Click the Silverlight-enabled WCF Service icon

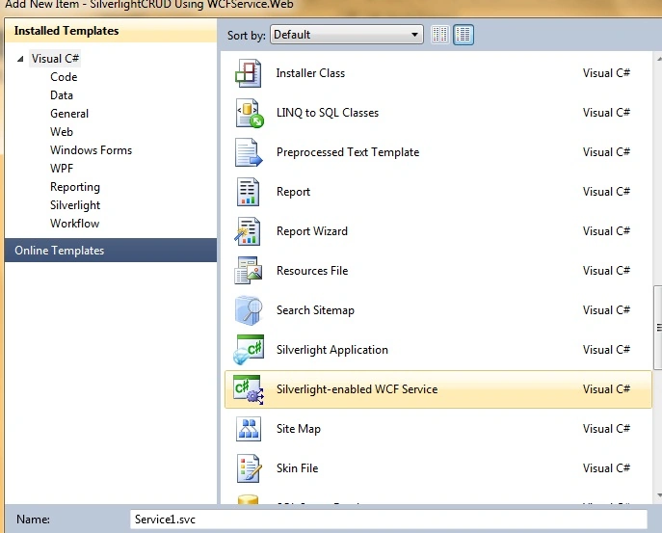click(x=249, y=389)
